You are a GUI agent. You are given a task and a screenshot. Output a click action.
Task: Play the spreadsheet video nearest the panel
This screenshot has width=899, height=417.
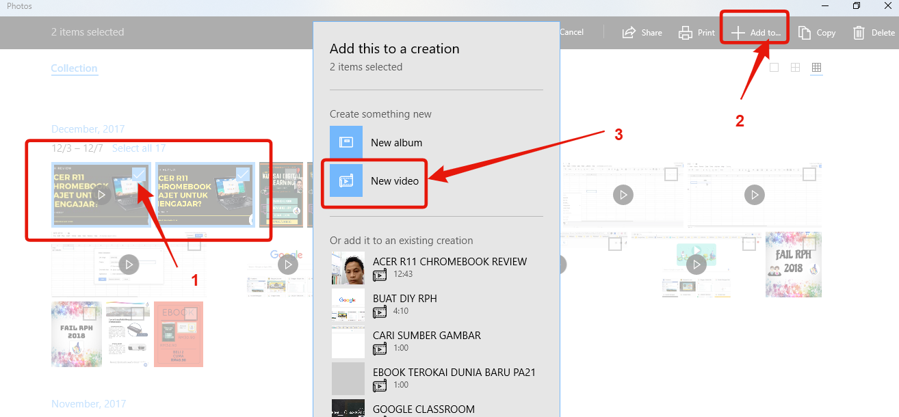pyautogui.click(x=623, y=195)
